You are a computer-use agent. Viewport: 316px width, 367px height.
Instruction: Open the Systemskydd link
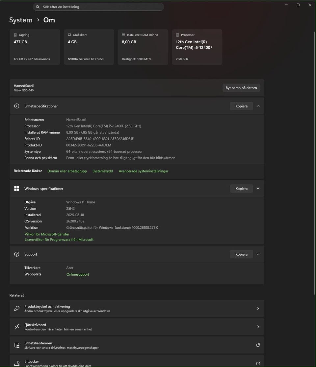[x=103, y=171]
